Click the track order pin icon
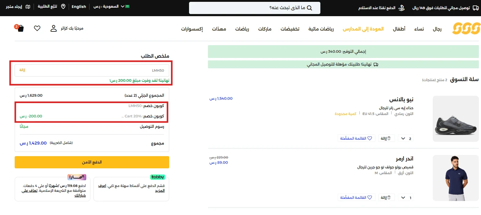Screen dimensions: 481x215 point(63,6)
